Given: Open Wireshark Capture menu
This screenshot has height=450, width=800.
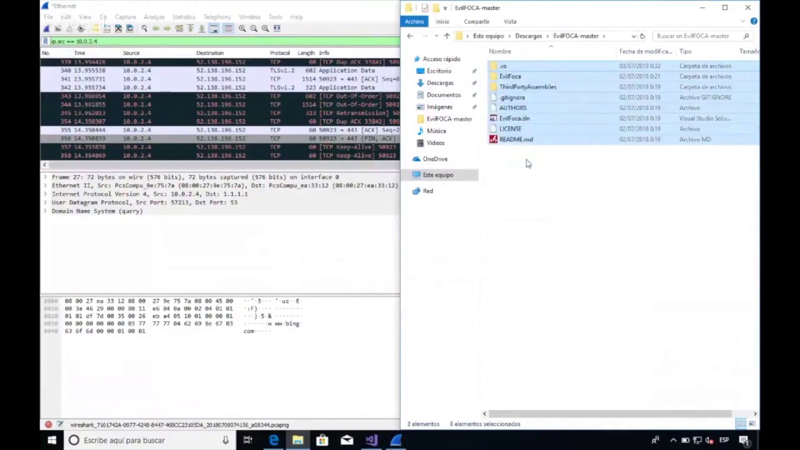Looking at the screenshot, I should pos(126,17).
